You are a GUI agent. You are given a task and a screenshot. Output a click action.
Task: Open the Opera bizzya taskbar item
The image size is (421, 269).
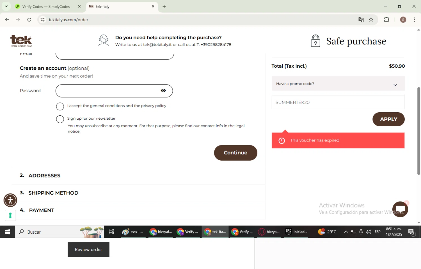coord(269,232)
